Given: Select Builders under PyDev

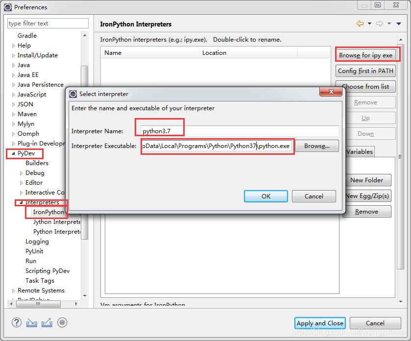Looking at the screenshot, I should [37, 163].
